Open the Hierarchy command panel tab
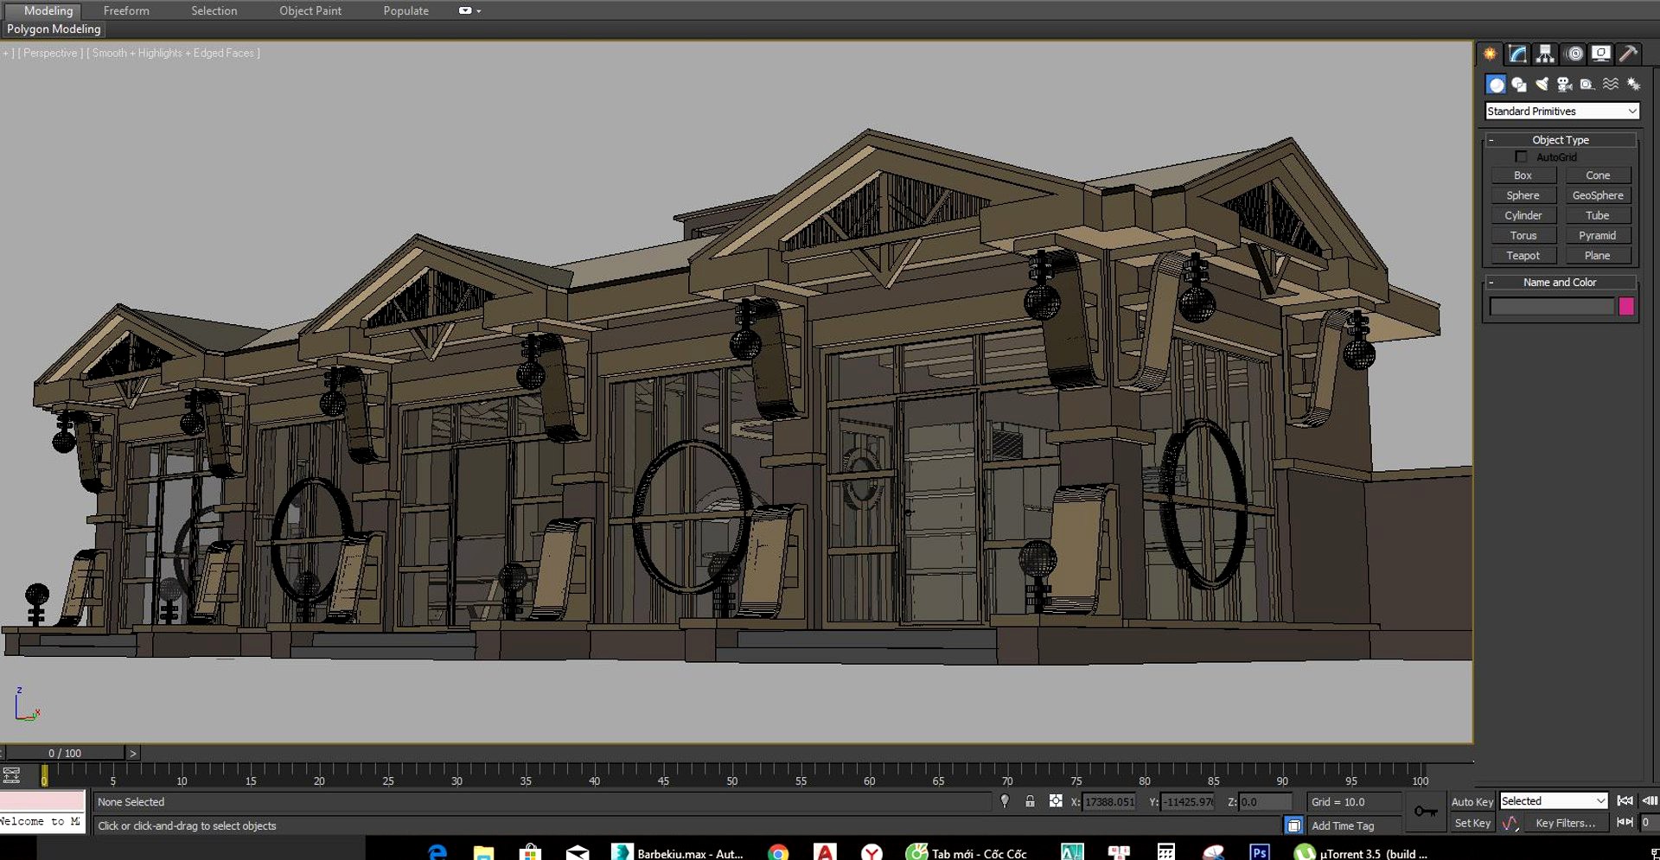 click(x=1545, y=54)
